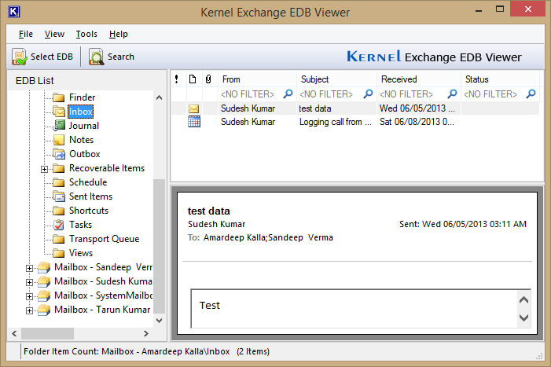
Task: Click the Recoverable Items folder icon
Action: pos(59,168)
